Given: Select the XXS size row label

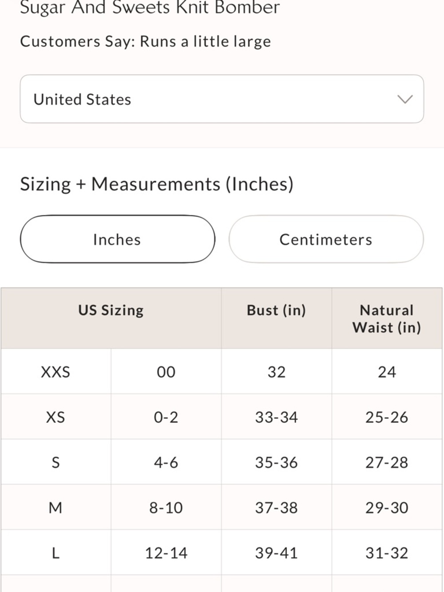Looking at the screenshot, I should (x=55, y=372).
